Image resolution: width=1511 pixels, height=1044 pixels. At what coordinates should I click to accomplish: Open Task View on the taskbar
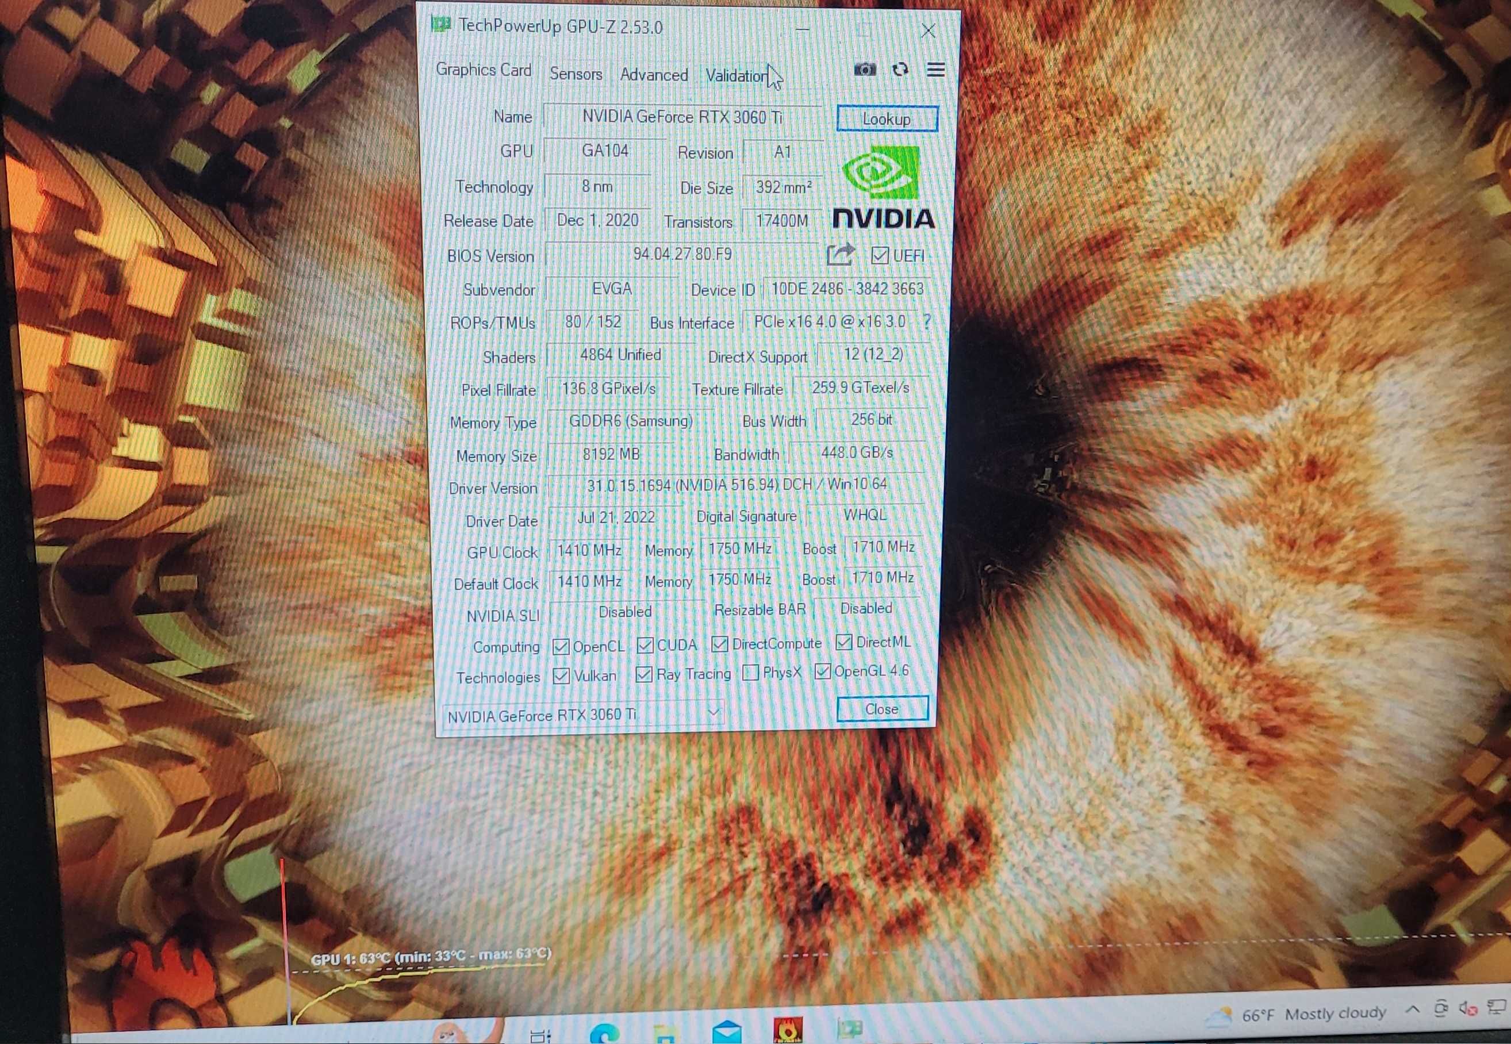point(540,1035)
